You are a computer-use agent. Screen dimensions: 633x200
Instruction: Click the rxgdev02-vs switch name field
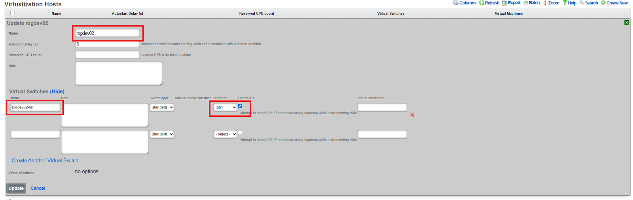(35, 107)
